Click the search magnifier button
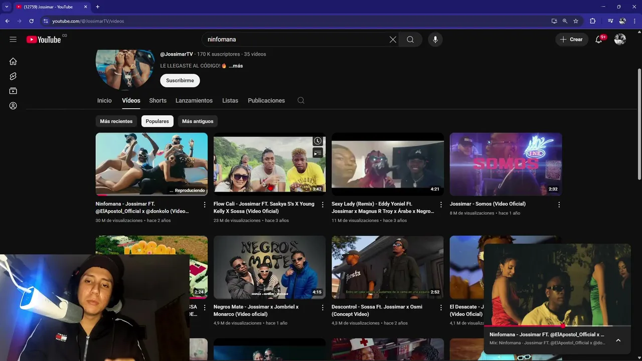Image resolution: width=642 pixels, height=361 pixels. tap(410, 39)
